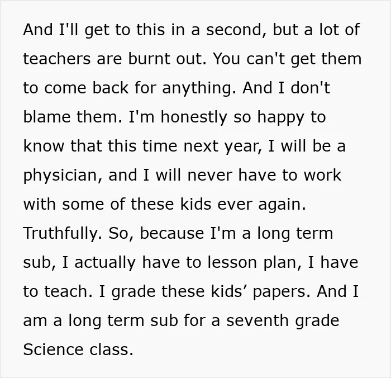Screen dimensions: 391x378
Task: Click the word 'teachers' in the second line
Action: [x=57, y=59]
